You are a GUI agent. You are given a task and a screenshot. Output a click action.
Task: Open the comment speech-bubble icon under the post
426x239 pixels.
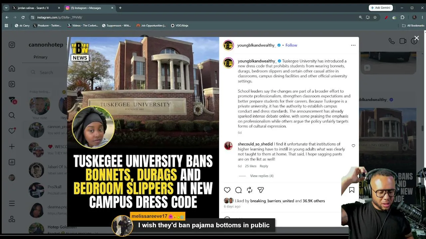tap(238, 190)
